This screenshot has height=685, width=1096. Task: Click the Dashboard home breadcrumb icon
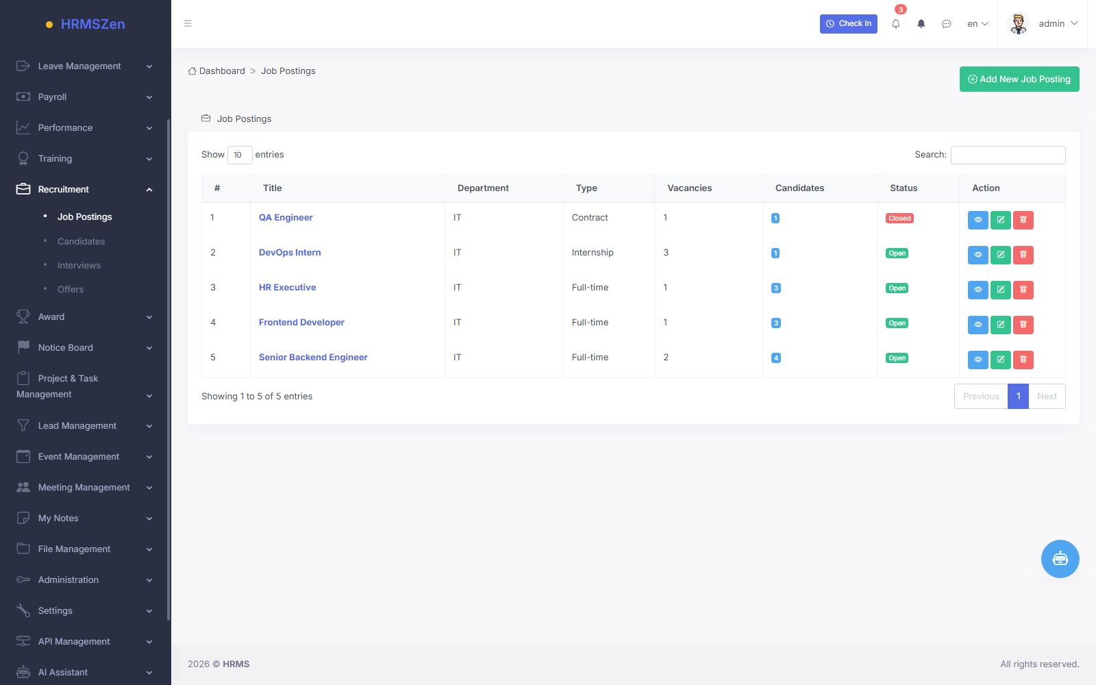coord(192,71)
